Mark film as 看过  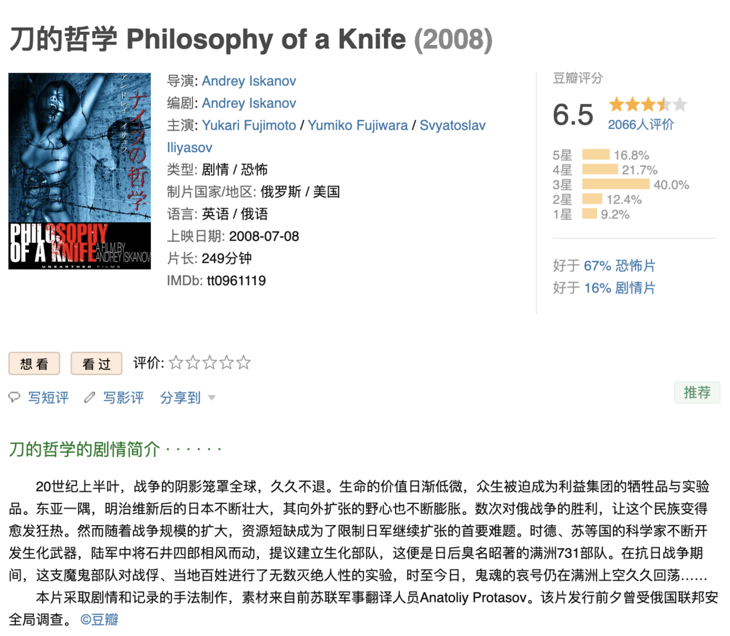pyautogui.click(x=97, y=364)
